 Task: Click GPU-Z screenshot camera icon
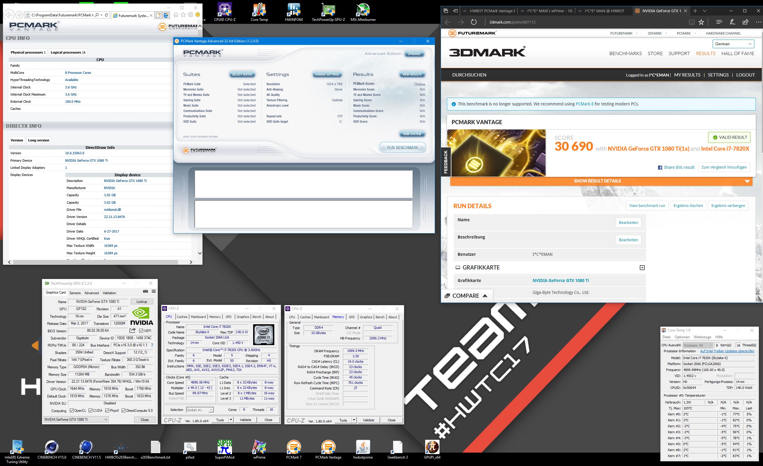coord(145,291)
